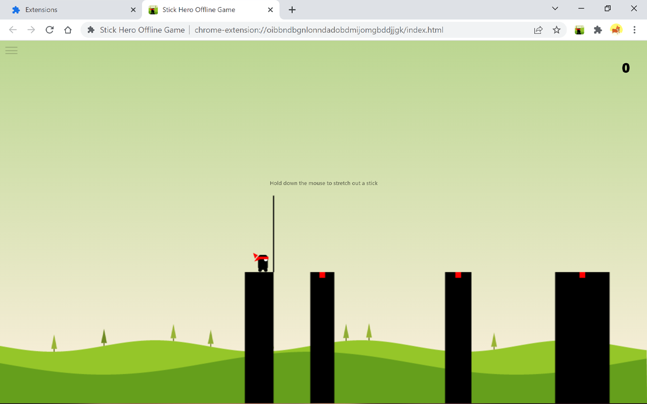This screenshot has width=647, height=404.
Task: Open a new browser tab
Action: coord(292,10)
